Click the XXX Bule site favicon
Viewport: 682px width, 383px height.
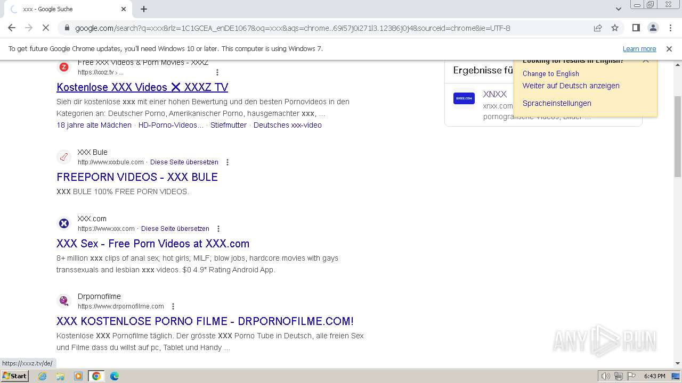pos(64,157)
